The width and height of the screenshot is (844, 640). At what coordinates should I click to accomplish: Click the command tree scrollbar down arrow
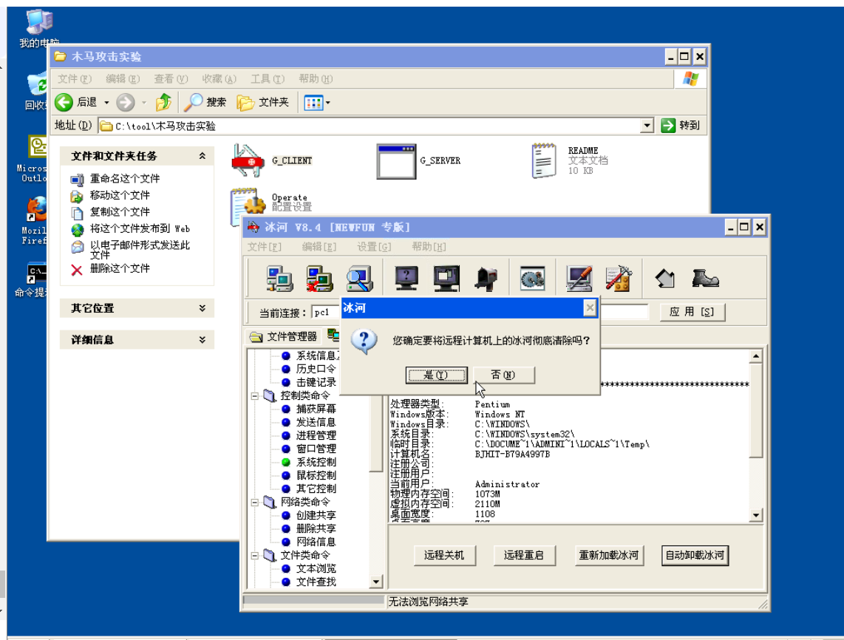click(x=375, y=582)
